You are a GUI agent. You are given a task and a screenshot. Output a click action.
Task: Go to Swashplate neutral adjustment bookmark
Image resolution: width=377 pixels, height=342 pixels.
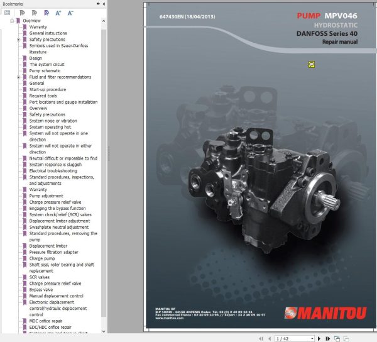[x=59, y=227]
